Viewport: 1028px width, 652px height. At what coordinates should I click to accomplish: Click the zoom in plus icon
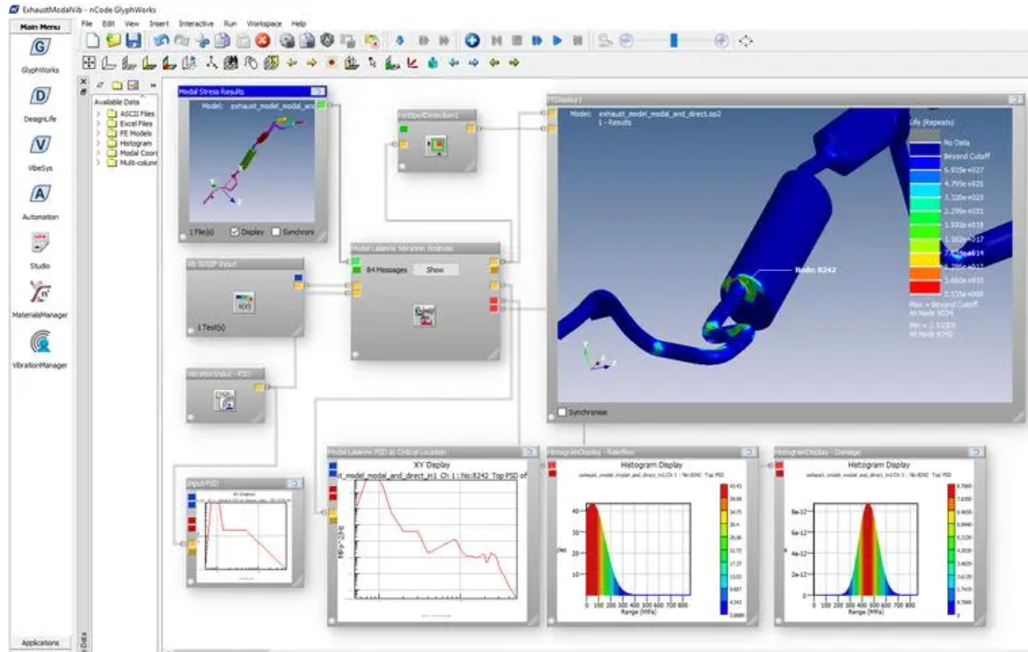pyautogui.click(x=721, y=41)
